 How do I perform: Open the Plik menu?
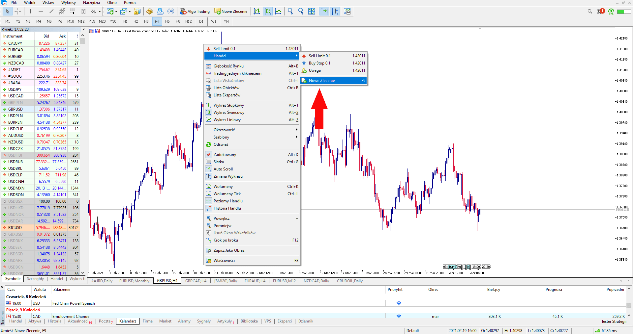point(14,3)
